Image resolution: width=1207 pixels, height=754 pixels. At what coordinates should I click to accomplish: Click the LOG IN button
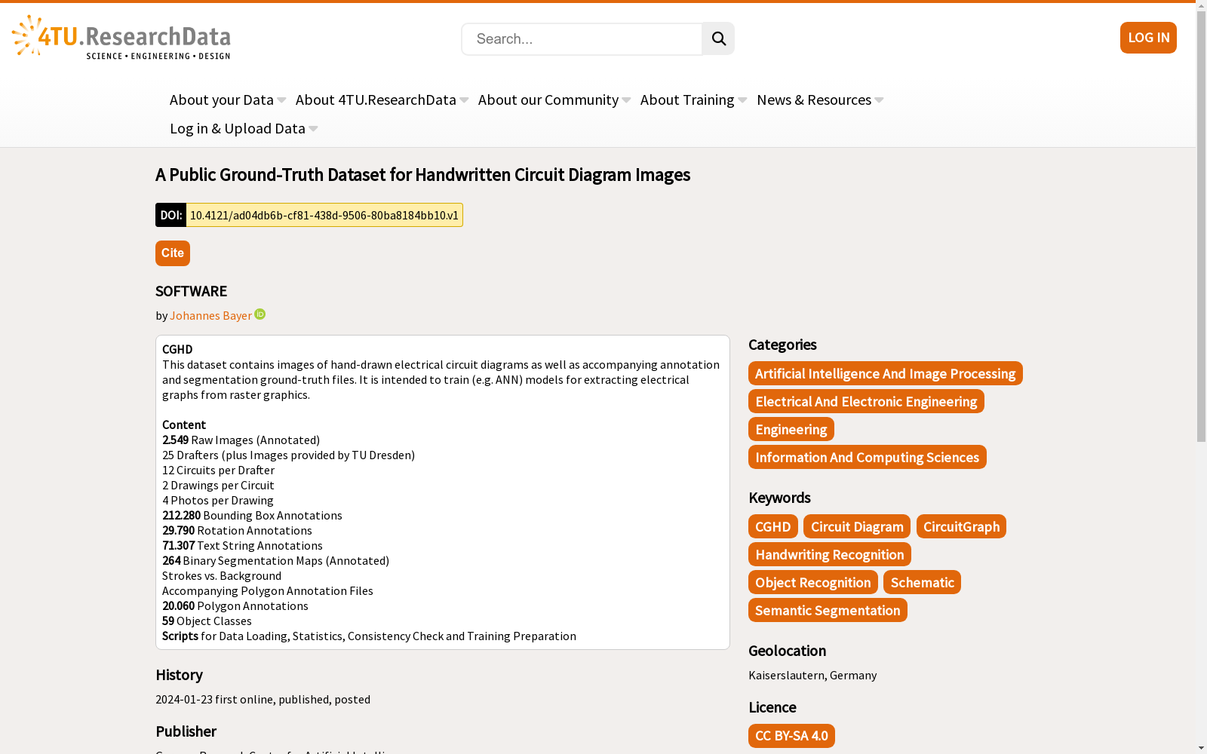pyautogui.click(x=1148, y=38)
